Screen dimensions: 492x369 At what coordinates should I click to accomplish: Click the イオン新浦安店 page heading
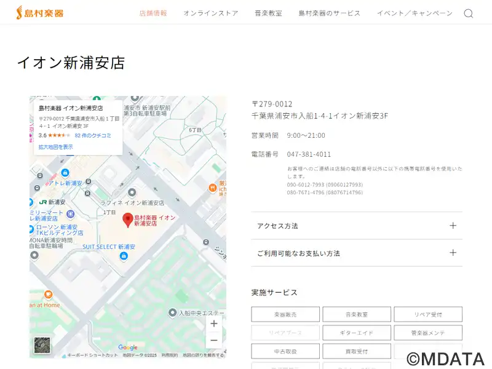[x=71, y=63]
